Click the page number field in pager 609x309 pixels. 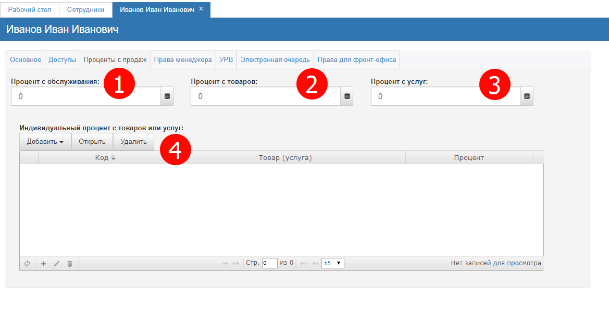click(269, 263)
